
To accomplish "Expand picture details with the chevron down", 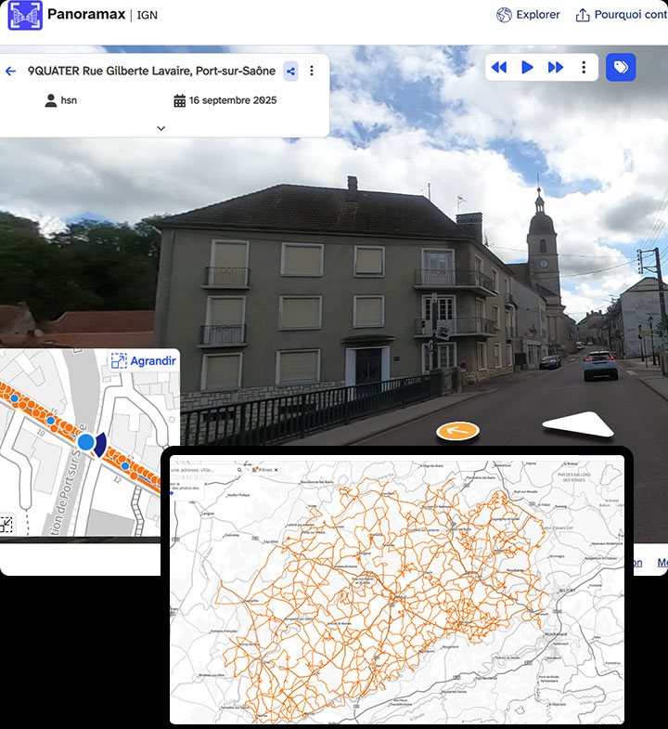I will tap(161, 128).
